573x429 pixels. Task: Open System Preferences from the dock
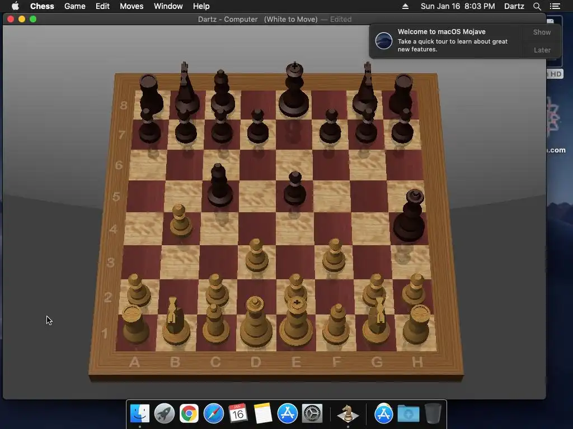point(312,413)
